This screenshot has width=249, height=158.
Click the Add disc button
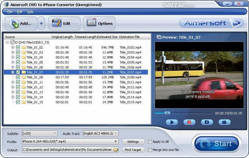21,24
